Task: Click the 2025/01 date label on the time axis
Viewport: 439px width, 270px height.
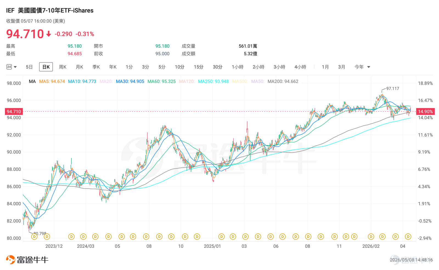Action: [x=212, y=246]
